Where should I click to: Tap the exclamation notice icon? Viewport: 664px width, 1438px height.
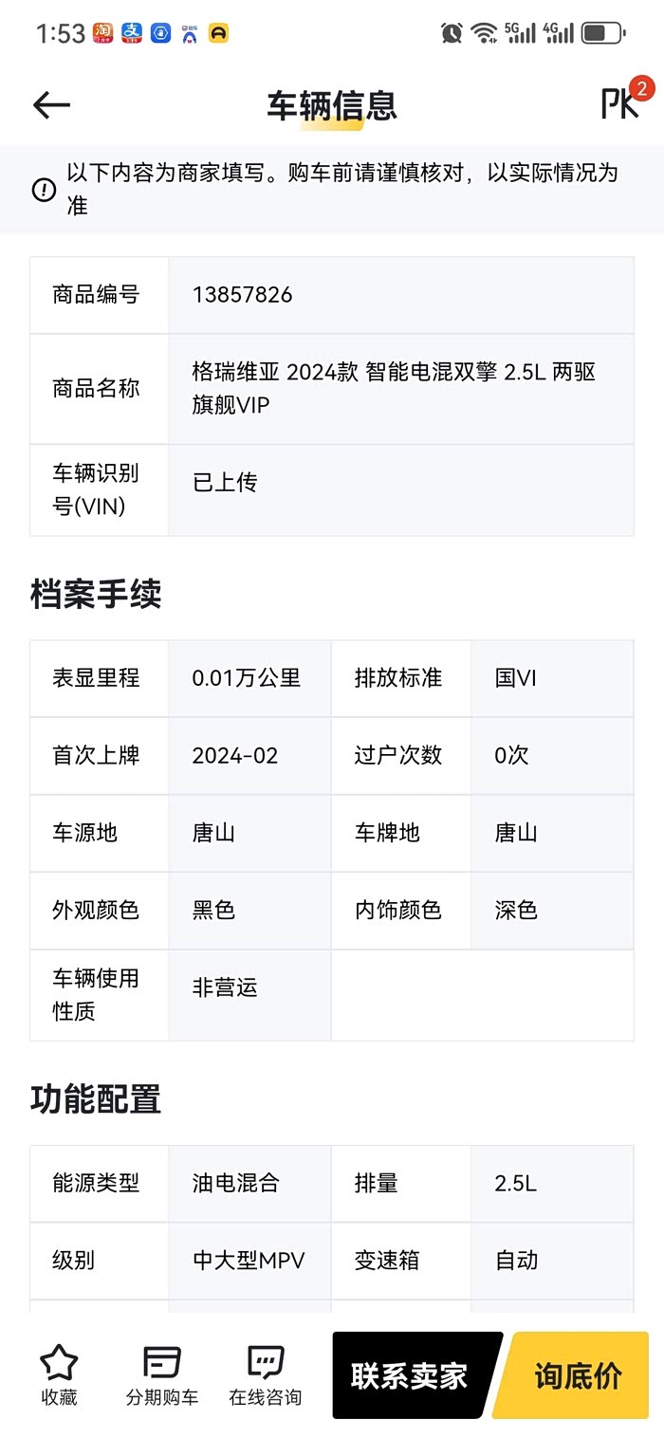point(45,190)
